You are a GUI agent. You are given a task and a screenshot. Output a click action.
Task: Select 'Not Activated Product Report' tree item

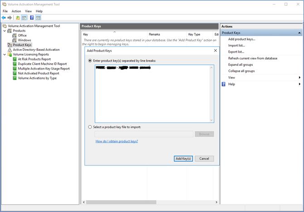coord(39,74)
